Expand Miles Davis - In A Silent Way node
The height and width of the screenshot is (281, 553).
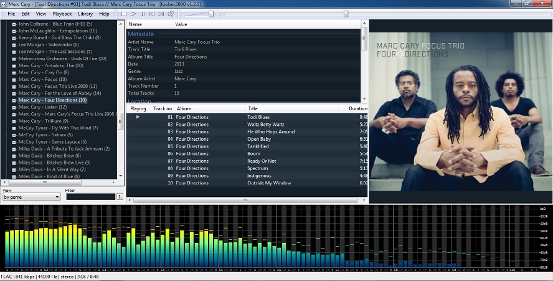[x=14, y=169]
